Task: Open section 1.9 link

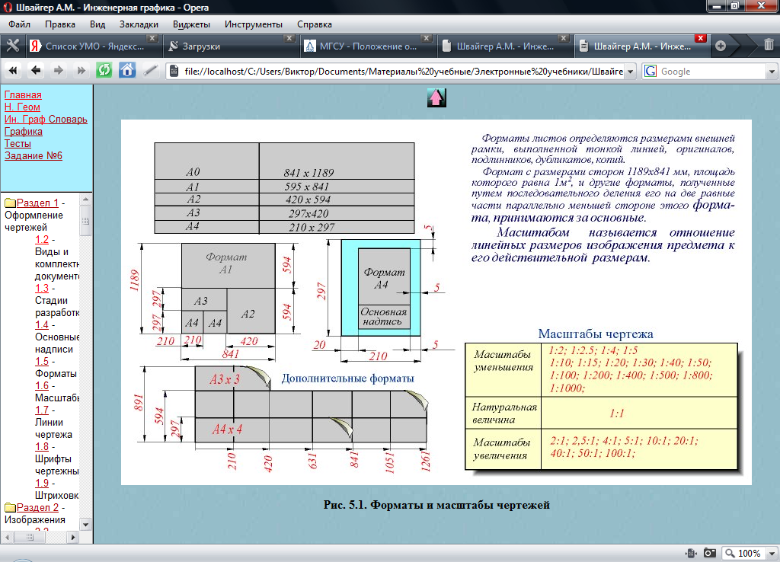Action: pyautogui.click(x=42, y=483)
